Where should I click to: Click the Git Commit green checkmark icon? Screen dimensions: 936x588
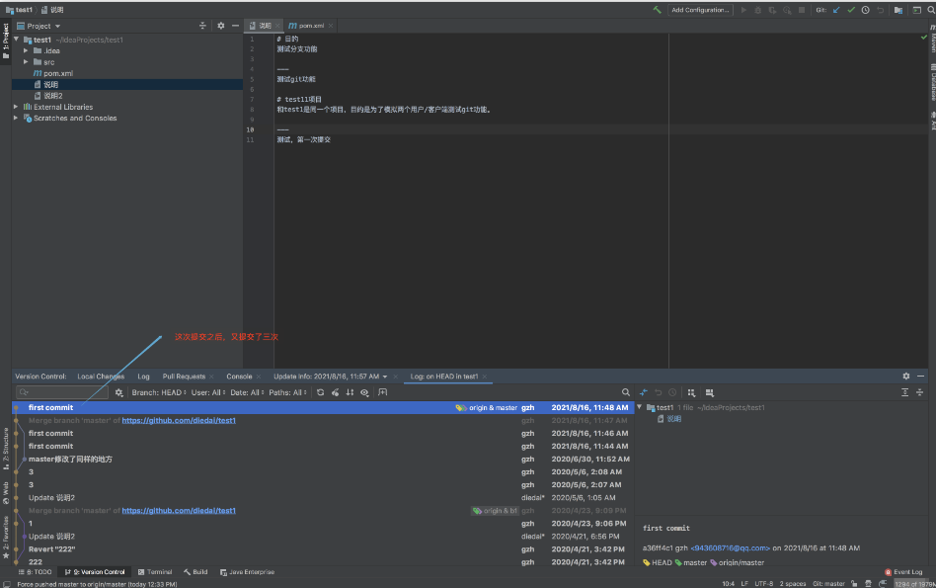tap(851, 10)
